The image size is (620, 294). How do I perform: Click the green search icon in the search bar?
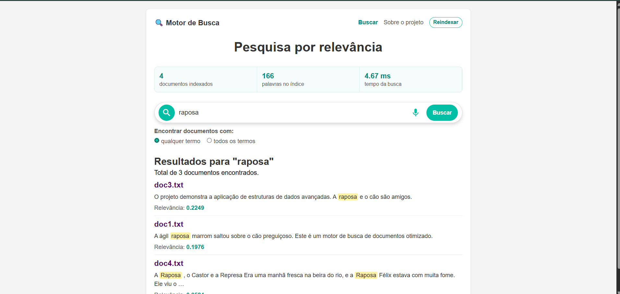point(167,113)
